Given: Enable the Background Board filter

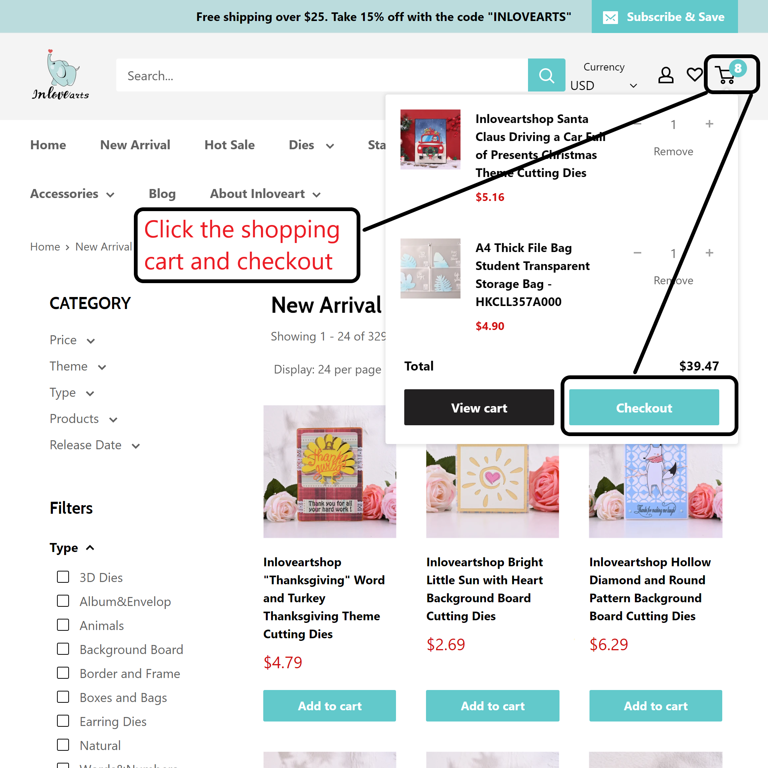Looking at the screenshot, I should (63, 649).
